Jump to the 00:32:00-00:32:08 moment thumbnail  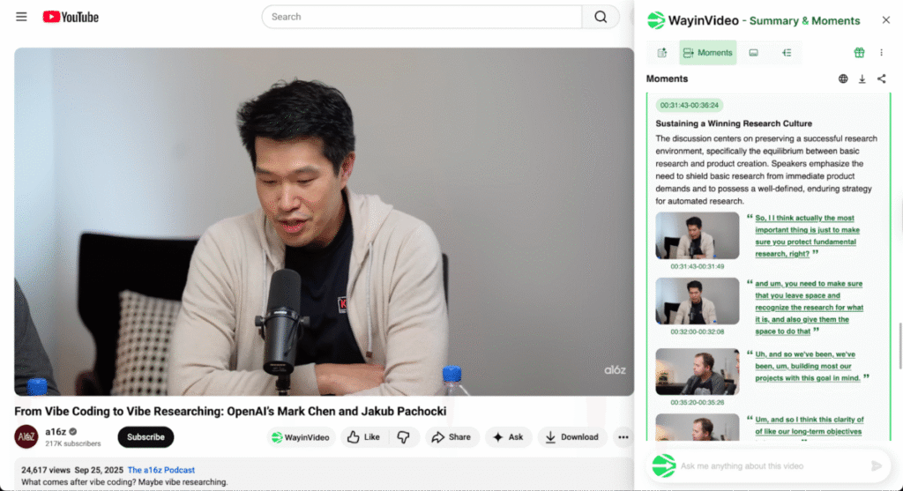point(697,301)
